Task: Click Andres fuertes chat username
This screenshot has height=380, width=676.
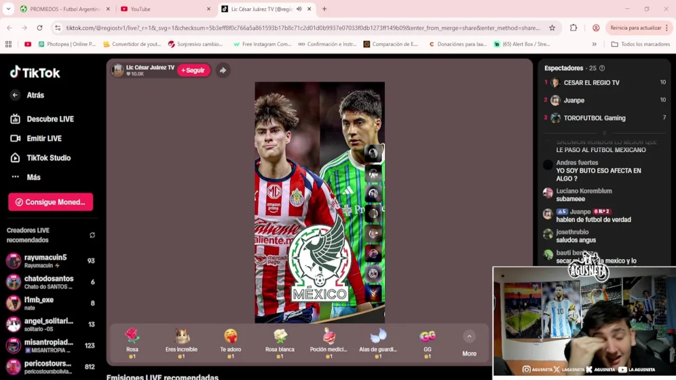Action: pyautogui.click(x=577, y=163)
